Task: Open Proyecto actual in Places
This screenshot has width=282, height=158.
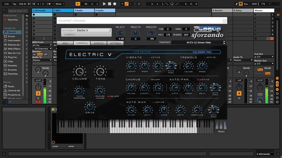Action: tap(12, 95)
